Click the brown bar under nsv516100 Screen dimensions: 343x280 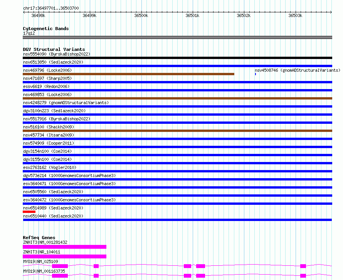click(177, 131)
